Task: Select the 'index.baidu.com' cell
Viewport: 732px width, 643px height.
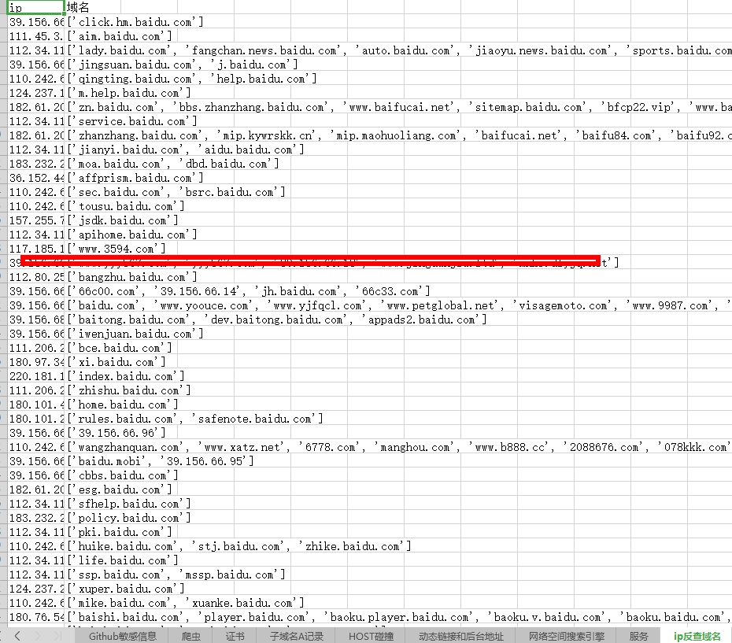Action: (126, 376)
